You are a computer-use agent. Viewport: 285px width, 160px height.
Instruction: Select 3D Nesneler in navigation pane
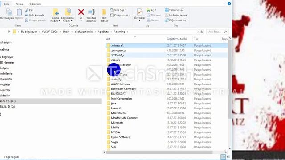coord(7,62)
